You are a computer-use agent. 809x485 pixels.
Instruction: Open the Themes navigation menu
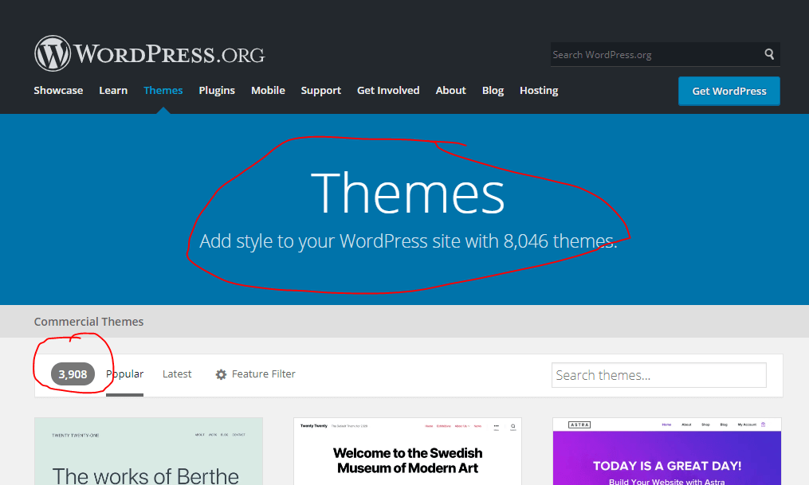click(x=163, y=90)
